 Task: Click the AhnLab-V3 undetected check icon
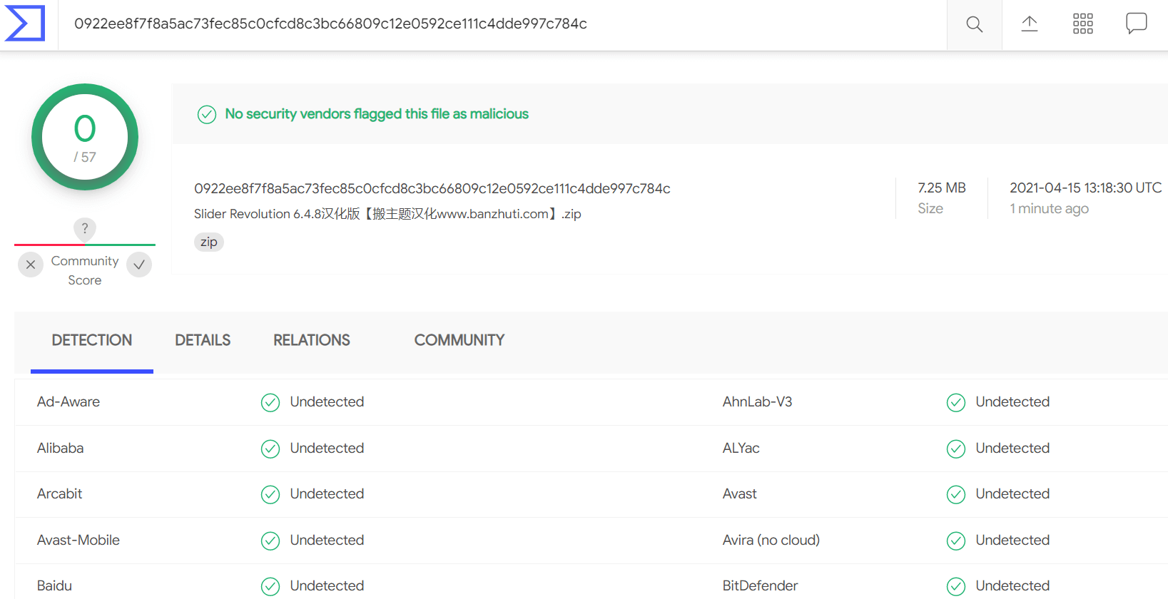[x=956, y=403]
